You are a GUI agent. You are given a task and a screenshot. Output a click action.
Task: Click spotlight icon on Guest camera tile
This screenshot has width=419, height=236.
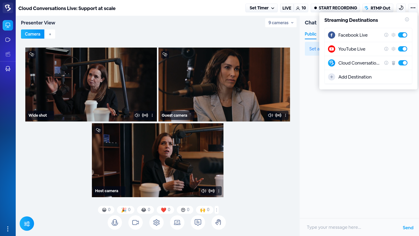coord(165,55)
